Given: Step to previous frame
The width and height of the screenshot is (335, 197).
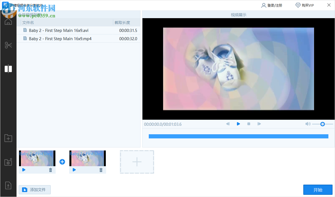Looking at the screenshot, I should [228, 124].
